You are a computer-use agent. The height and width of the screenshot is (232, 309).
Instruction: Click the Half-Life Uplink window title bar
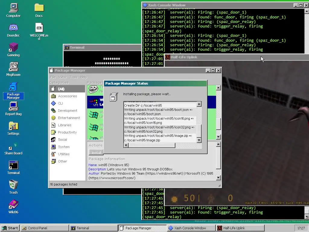[237, 57]
